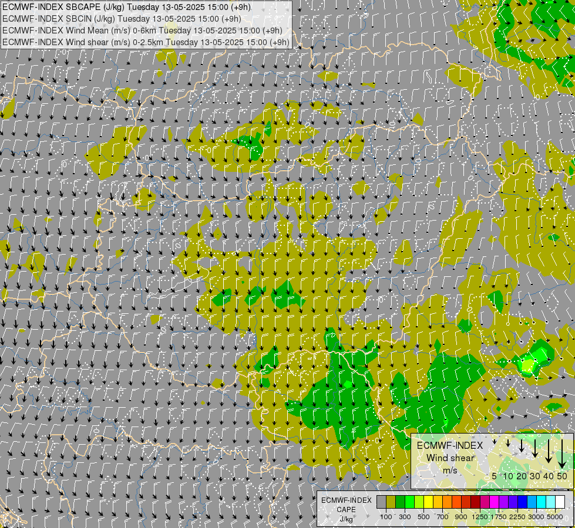The image size is (575, 528).
Task: Select the pale cyan CAPE legend swatch
Action: click(x=551, y=502)
